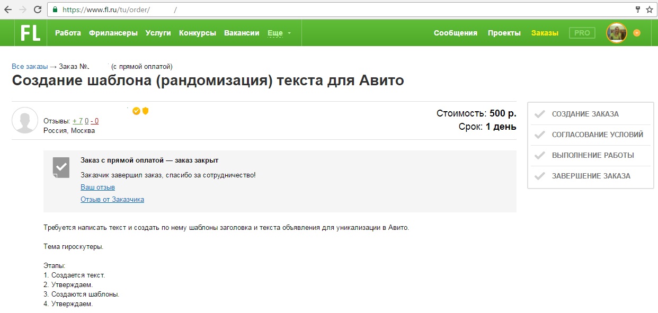
Task: Open the Ваш отзыв link
Action: click(97, 187)
